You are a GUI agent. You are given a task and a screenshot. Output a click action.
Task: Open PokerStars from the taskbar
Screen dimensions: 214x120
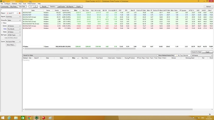click(x=43, y=118)
